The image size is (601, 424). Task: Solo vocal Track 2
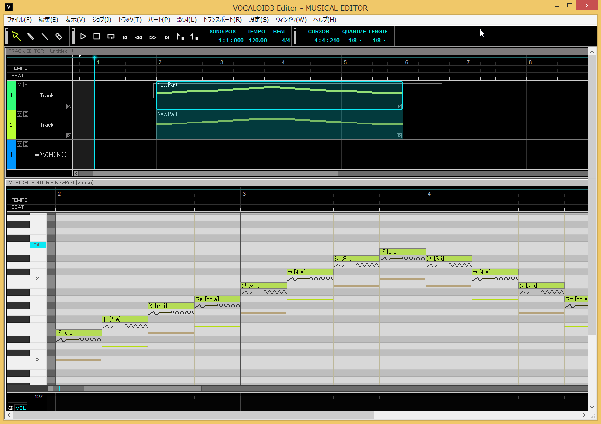(26, 114)
